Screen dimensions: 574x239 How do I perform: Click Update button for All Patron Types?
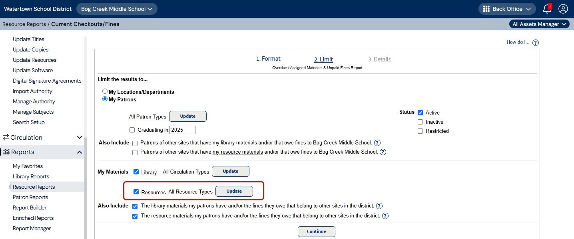pyautogui.click(x=188, y=117)
